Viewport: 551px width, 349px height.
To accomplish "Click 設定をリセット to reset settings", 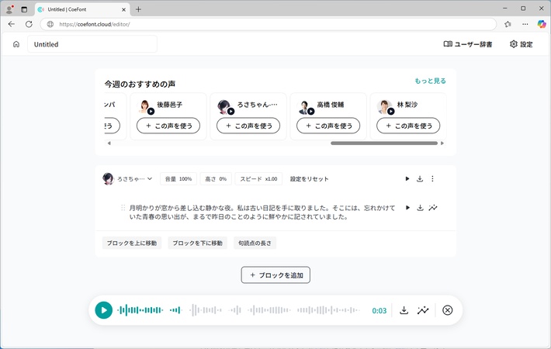I will (309, 178).
